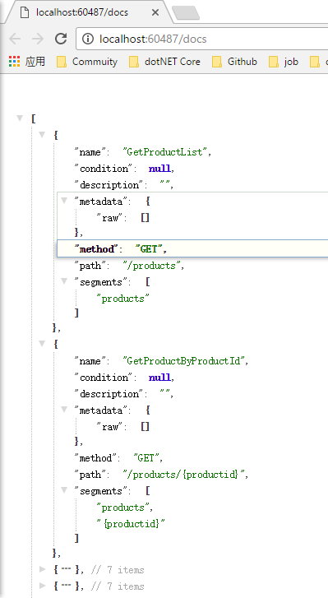328x598 pixels.
Task: Collapse the root JSON array
Action: pos(20,118)
